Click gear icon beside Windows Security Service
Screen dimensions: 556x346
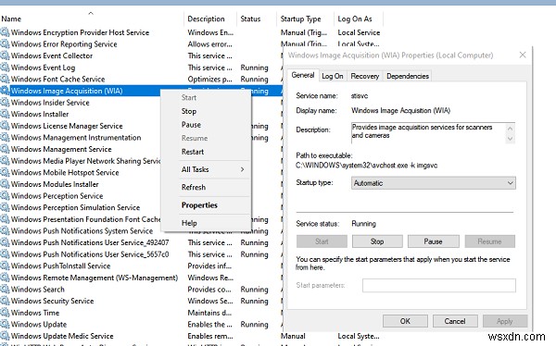(x=5, y=302)
